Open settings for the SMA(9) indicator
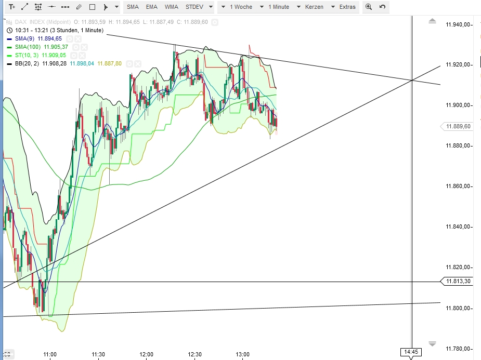 [70, 39]
